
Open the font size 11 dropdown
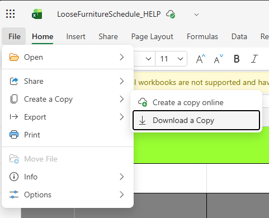point(180,59)
